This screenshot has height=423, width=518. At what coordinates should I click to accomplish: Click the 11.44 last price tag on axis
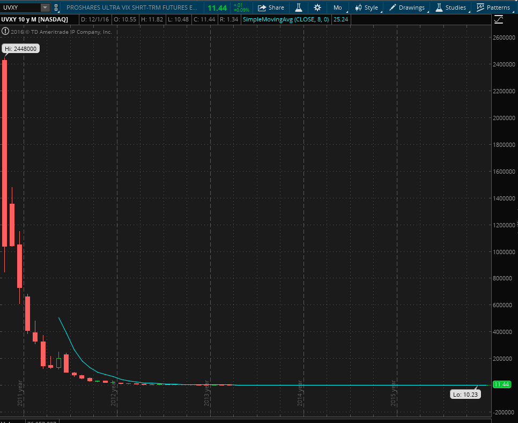click(x=502, y=384)
